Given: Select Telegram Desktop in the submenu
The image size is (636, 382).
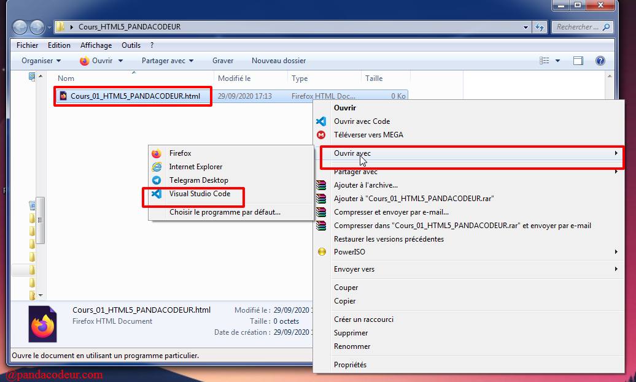Looking at the screenshot, I should pyautogui.click(x=199, y=180).
